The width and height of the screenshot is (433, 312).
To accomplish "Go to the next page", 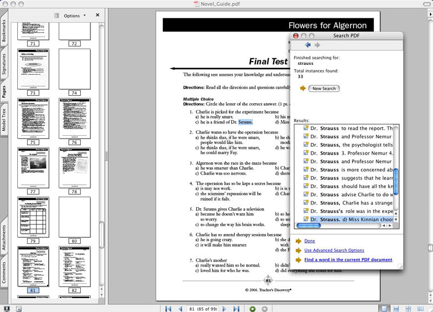I will pos(225,308).
